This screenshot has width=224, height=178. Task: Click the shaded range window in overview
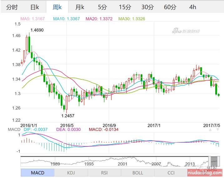click(214, 161)
